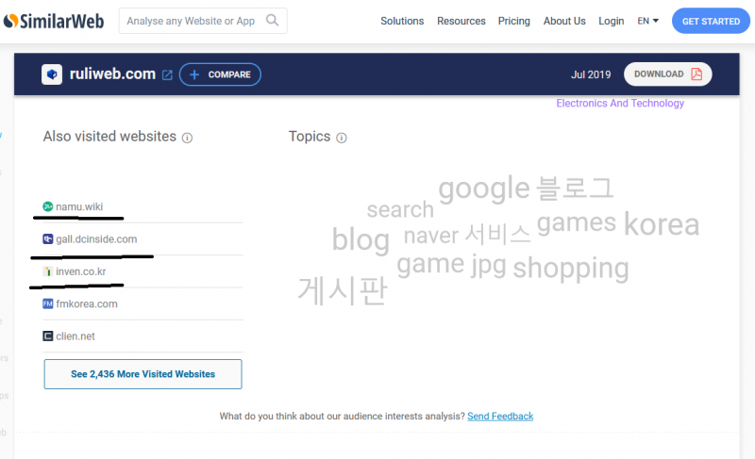The width and height of the screenshot is (755, 459).
Task: Open the Send Feedback link
Action: (500, 417)
